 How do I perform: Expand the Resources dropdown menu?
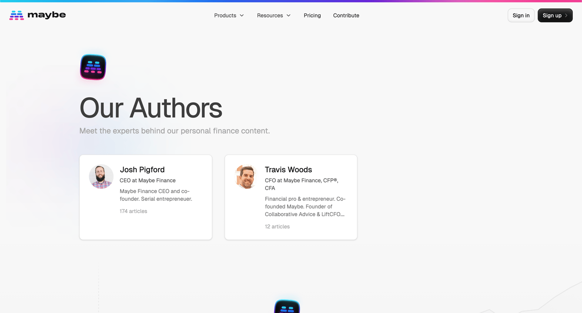tap(274, 15)
